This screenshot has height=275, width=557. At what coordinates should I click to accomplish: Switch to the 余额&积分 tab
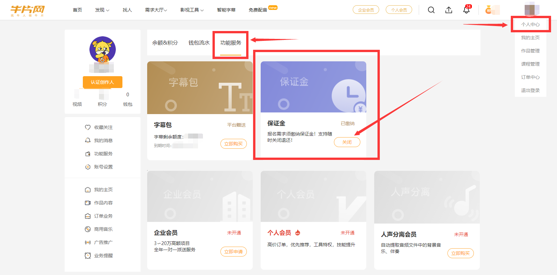click(x=165, y=43)
